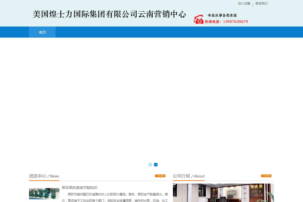Select the dark blue carousel indicator
The image size is (303, 202).
click(156, 165)
